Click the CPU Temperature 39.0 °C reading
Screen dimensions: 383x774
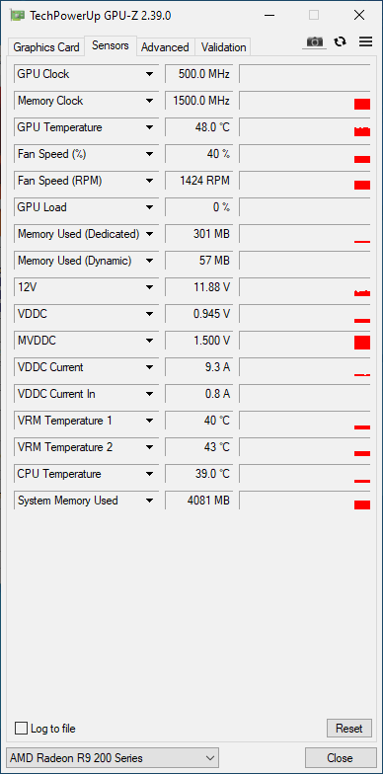coord(212,474)
